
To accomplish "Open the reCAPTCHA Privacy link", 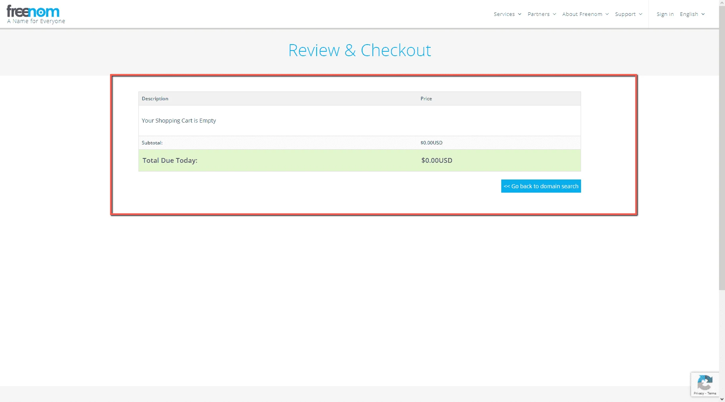I will click(698, 393).
